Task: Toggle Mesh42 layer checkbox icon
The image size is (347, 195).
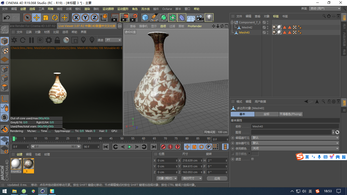Action: [264, 27]
